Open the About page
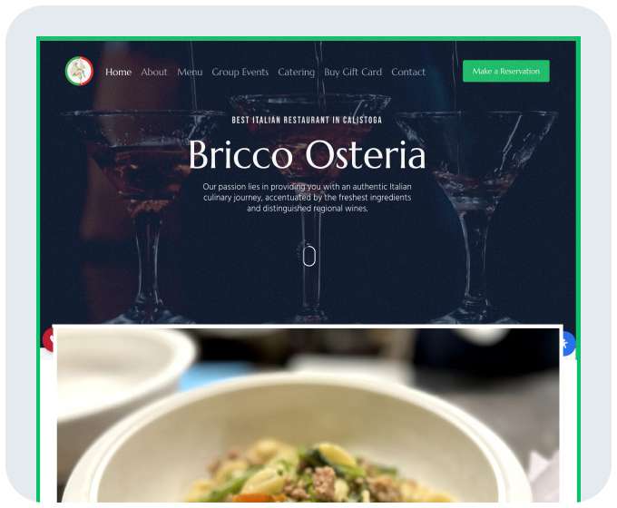 point(154,72)
